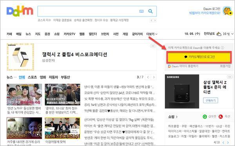The height and width of the screenshot is (146, 235).
Task: Show next trending keywords arrow
Action: 155,20
